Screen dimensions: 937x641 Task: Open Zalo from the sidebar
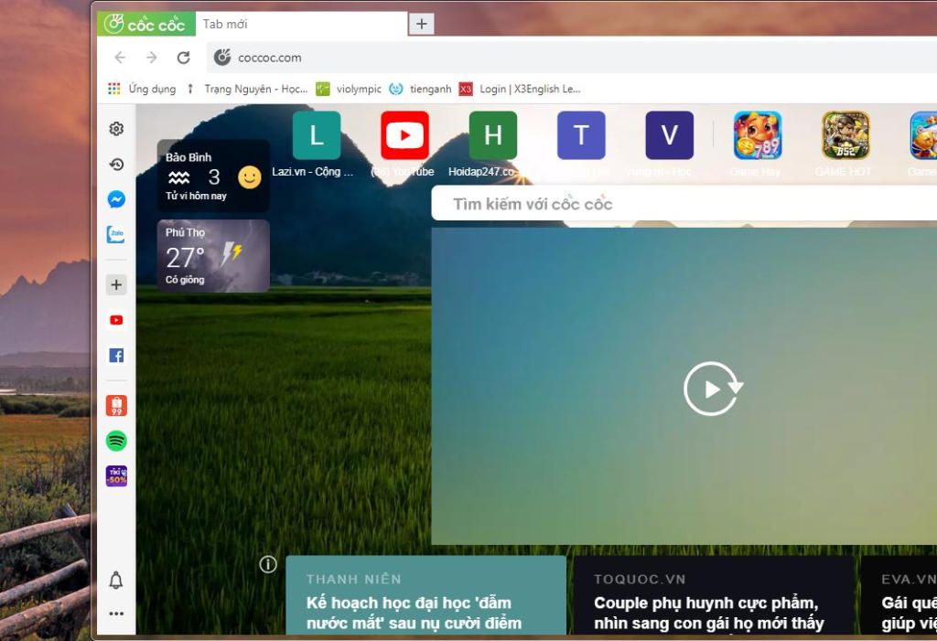116,234
